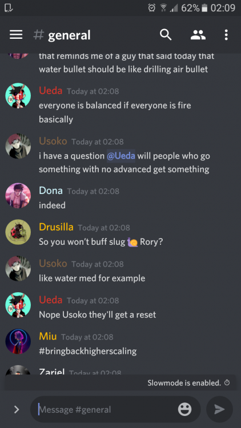Open the hamburger navigation menu
The image size is (241, 428).
(16, 35)
